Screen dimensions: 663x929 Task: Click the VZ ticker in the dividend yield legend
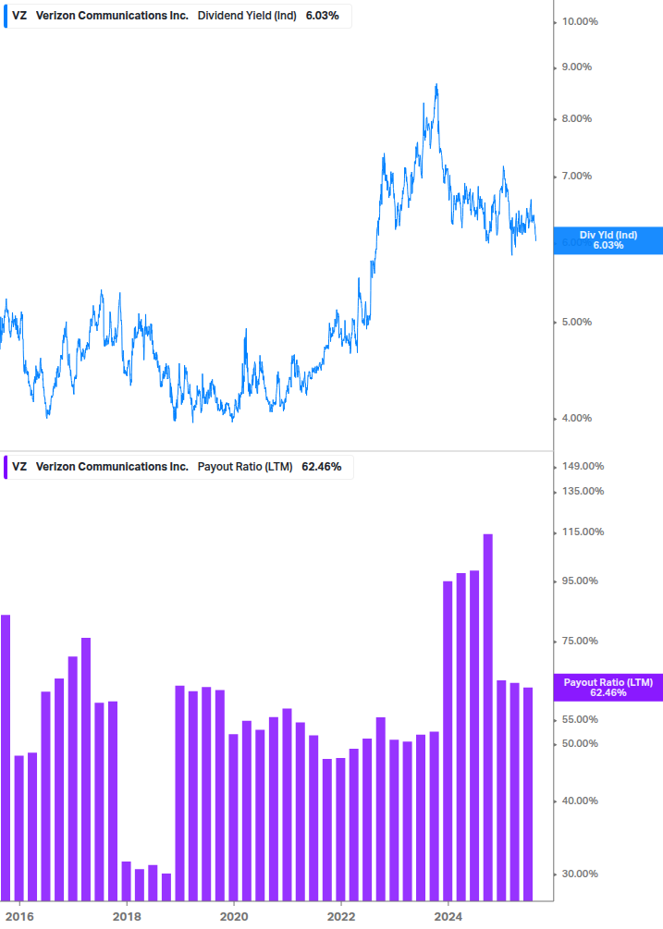point(19,16)
